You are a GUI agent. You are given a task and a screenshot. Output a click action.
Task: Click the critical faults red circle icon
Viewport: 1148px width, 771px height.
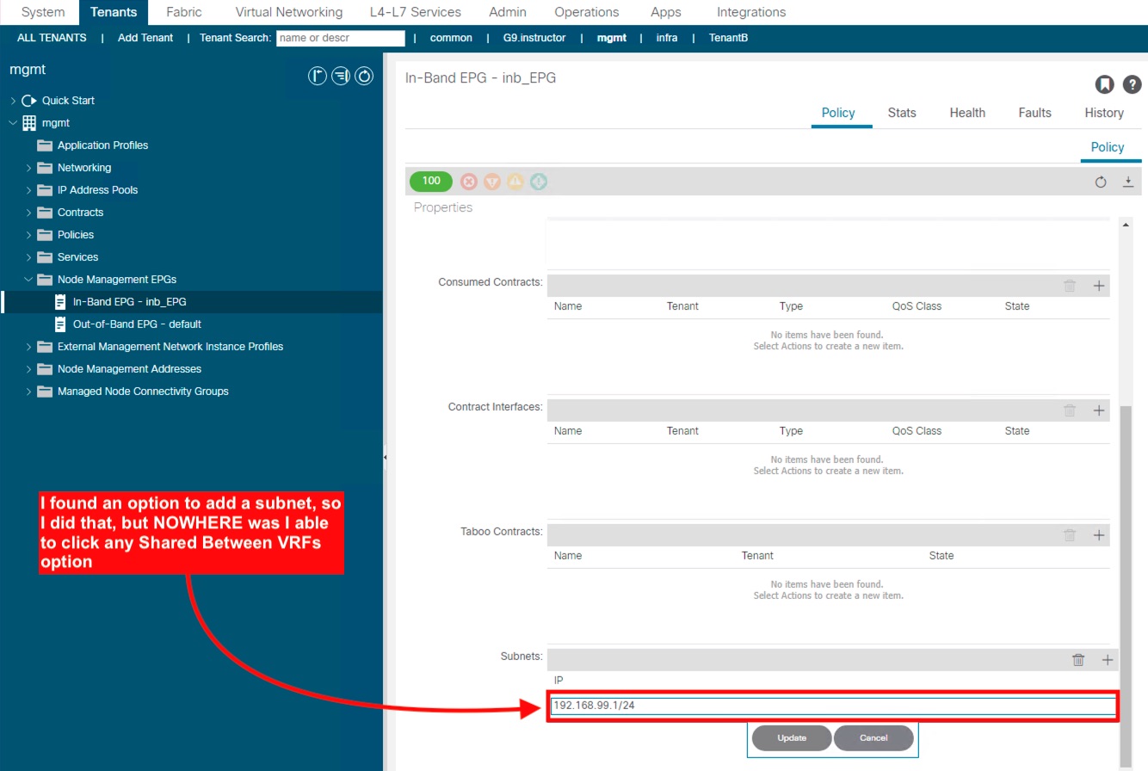[469, 182]
